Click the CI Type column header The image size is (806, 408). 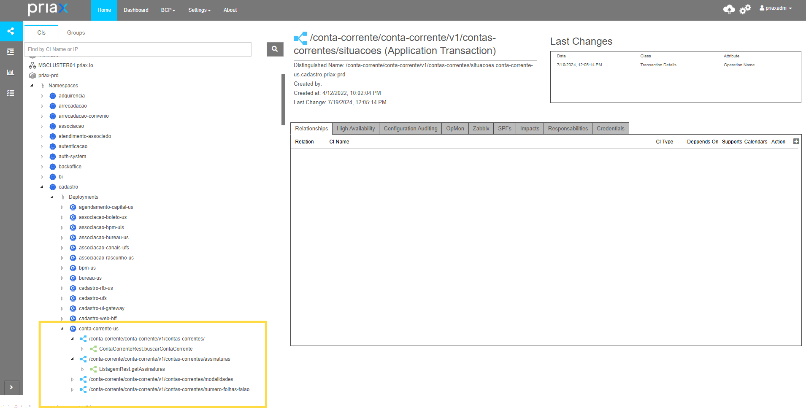tap(665, 142)
